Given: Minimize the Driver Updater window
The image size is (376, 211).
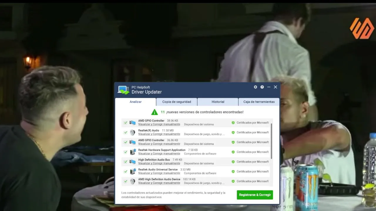Looking at the screenshot, I should pyautogui.click(x=268, y=87).
